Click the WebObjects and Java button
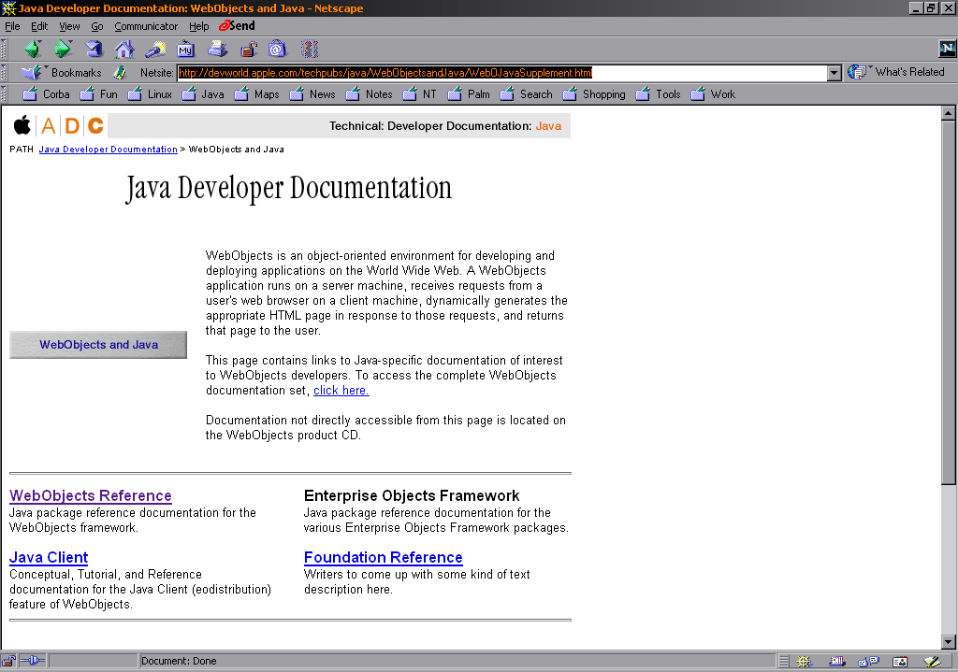 (98, 345)
